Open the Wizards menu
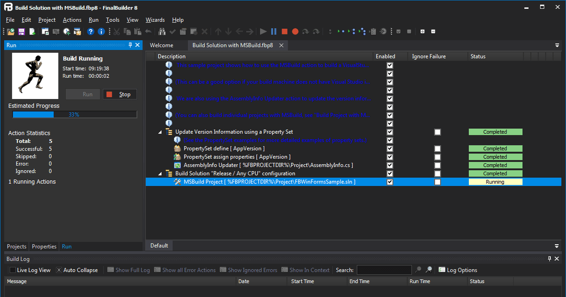The height and width of the screenshot is (297, 566). click(x=155, y=20)
